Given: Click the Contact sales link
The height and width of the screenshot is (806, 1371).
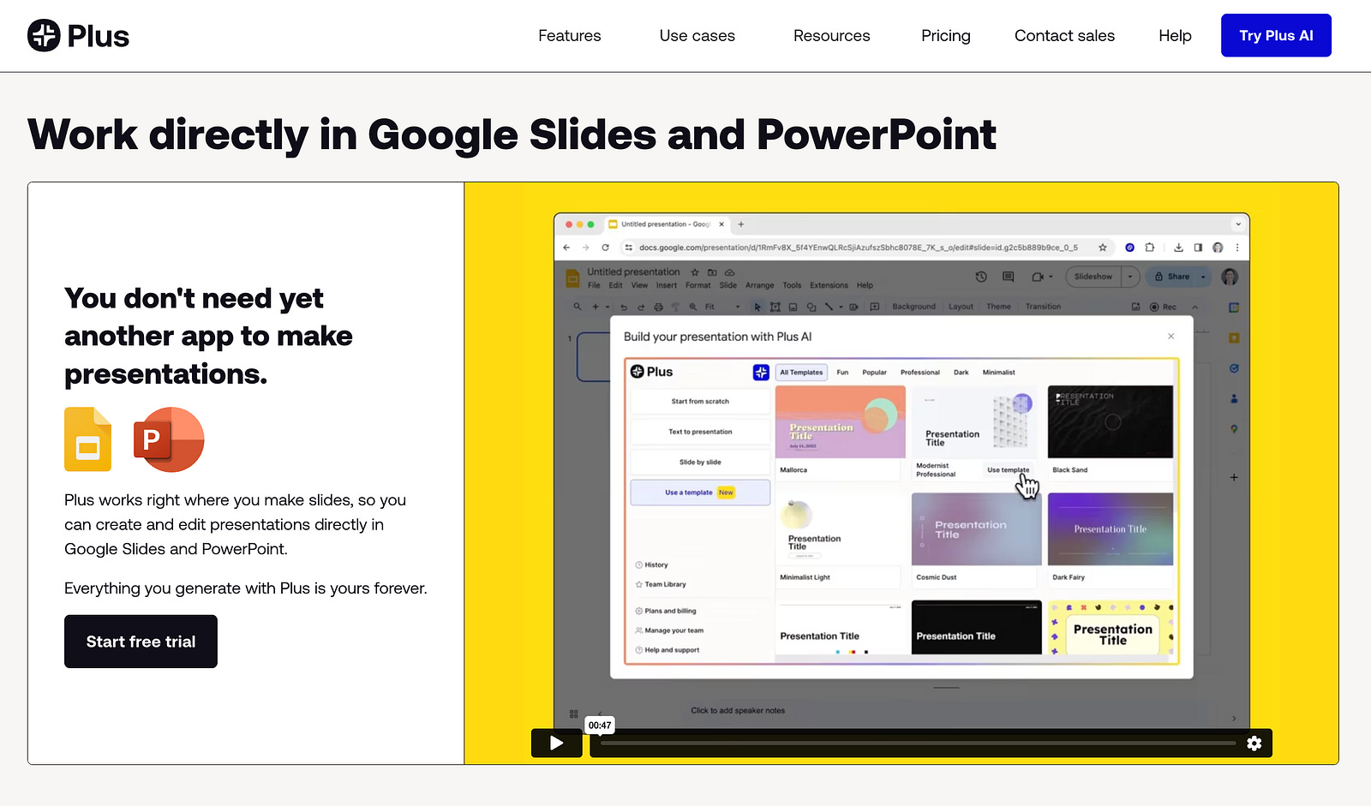Looking at the screenshot, I should pyautogui.click(x=1065, y=36).
